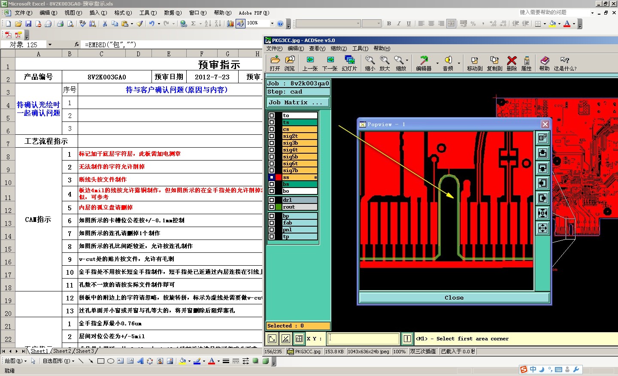Switch to Sheet2 tab
The image size is (618, 376).
(x=62, y=351)
